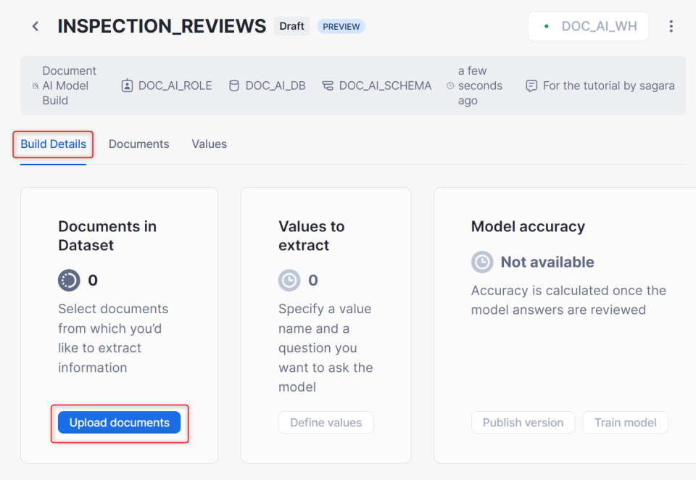This screenshot has height=480, width=696.
Task: Click the INSPECTION_REVIEWS title
Action: 162,26
